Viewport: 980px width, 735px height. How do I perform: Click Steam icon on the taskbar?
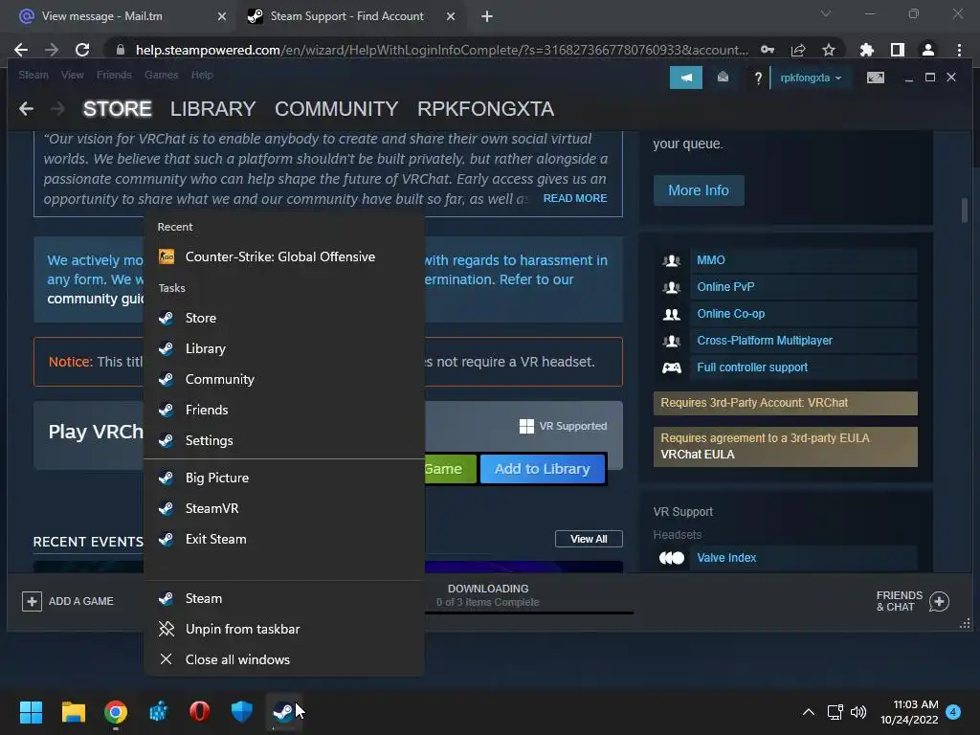[x=283, y=711]
